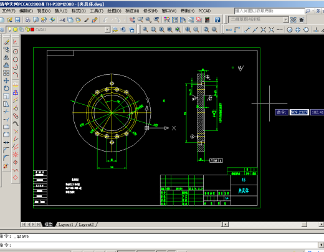The height and width of the screenshot is (252, 324).
Task: Expand the CAXAI layer dropdown
Action: [107, 29]
